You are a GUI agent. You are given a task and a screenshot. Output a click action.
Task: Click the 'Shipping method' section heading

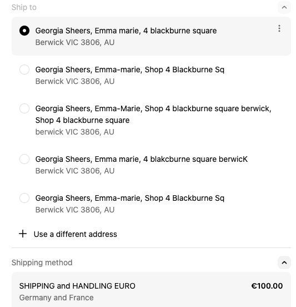pos(42,263)
